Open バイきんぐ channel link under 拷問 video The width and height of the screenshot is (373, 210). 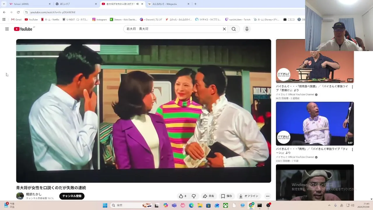[x=295, y=157]
